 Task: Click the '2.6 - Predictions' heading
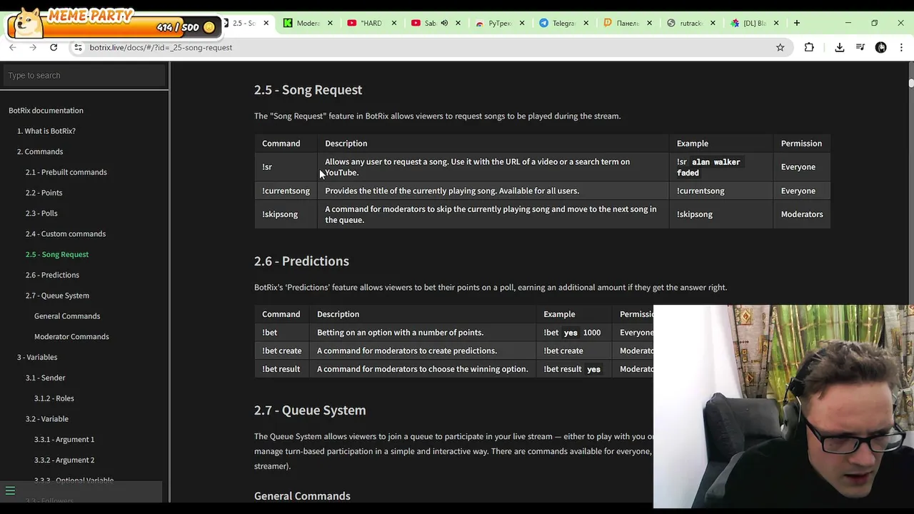(301, 261)
